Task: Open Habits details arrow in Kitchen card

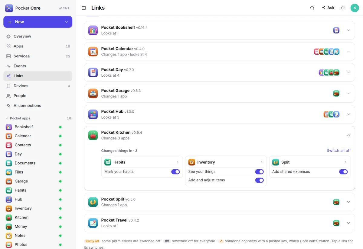Action: (x=178, y=162)
